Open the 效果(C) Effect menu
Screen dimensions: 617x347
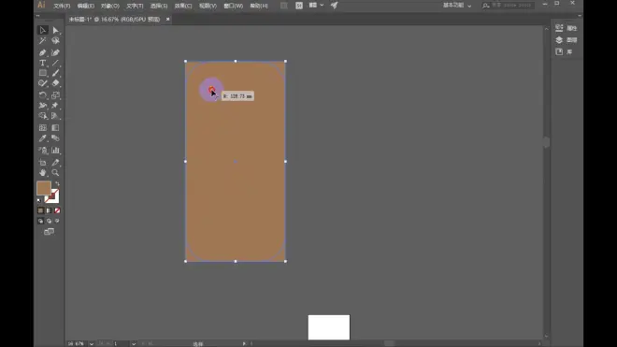click(183, 6)
